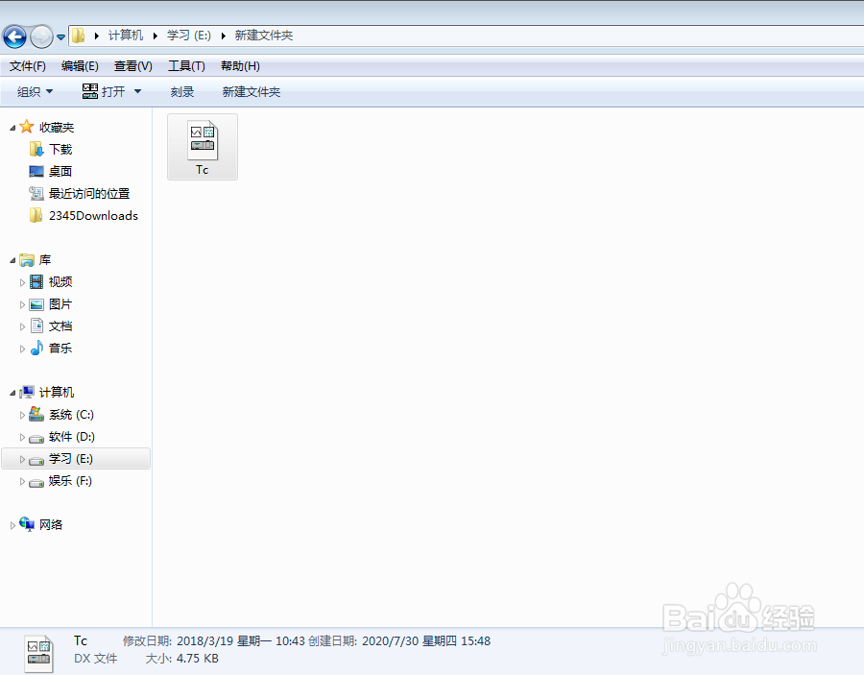Click the 2345Downloads folder icon
The image size is (864, 675).
tap(36, 215)
